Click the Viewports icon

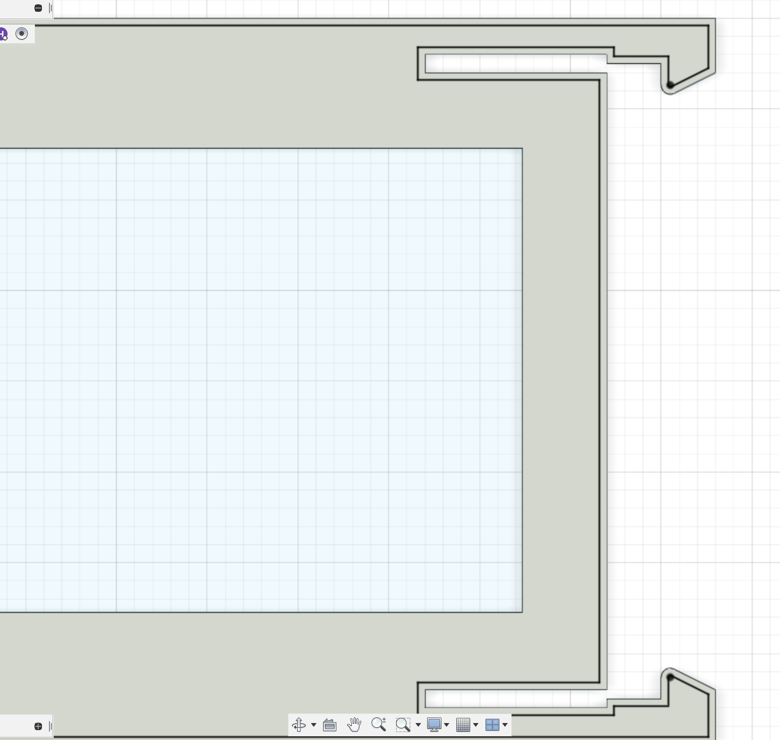pos(493,725)
